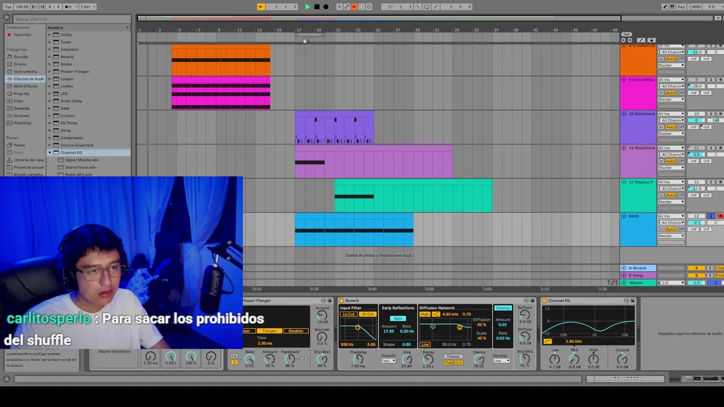
Task: Toggle the Follow playback icon
Action: [x=261, y=7]
